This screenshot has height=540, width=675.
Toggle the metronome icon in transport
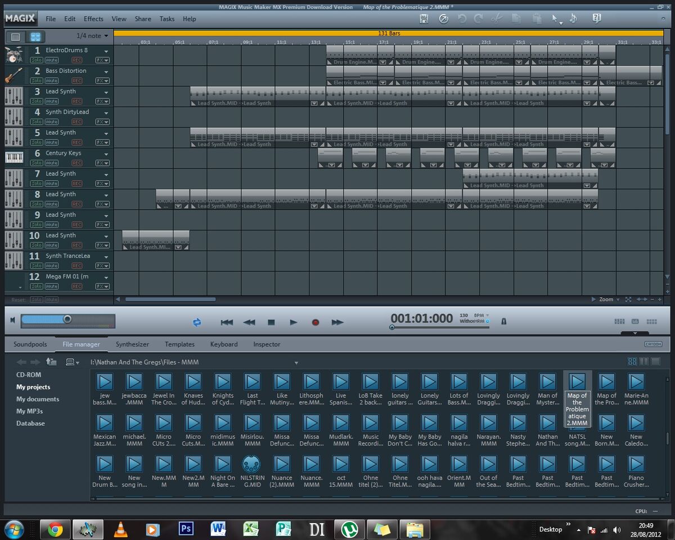coord(503,321)
